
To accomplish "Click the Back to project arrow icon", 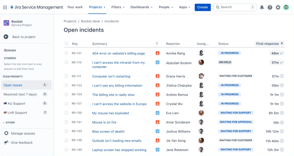I will point(6,37).
